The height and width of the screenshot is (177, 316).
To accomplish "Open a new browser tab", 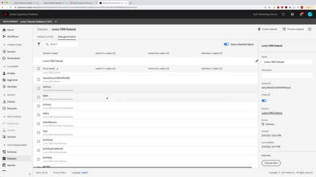I will 130,3.
